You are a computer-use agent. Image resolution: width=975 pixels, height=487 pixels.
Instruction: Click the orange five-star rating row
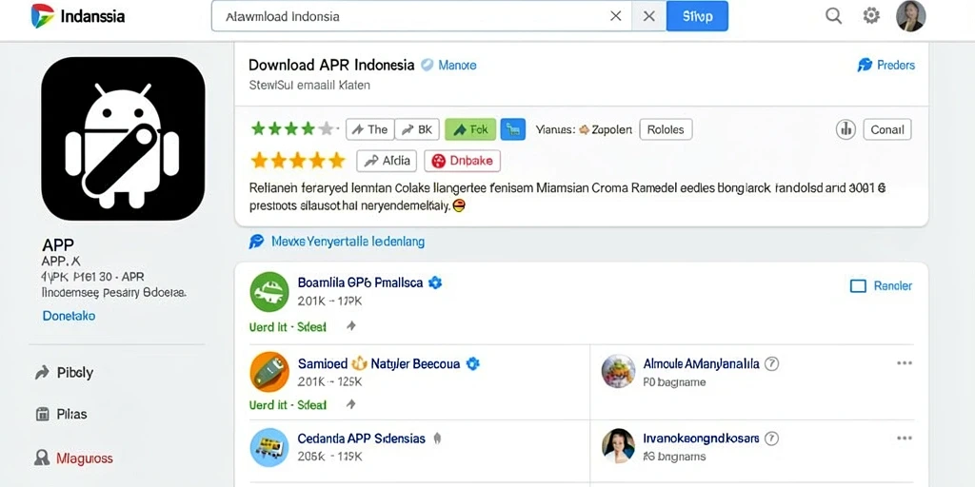pyautogui.click(x=298, y=160)
